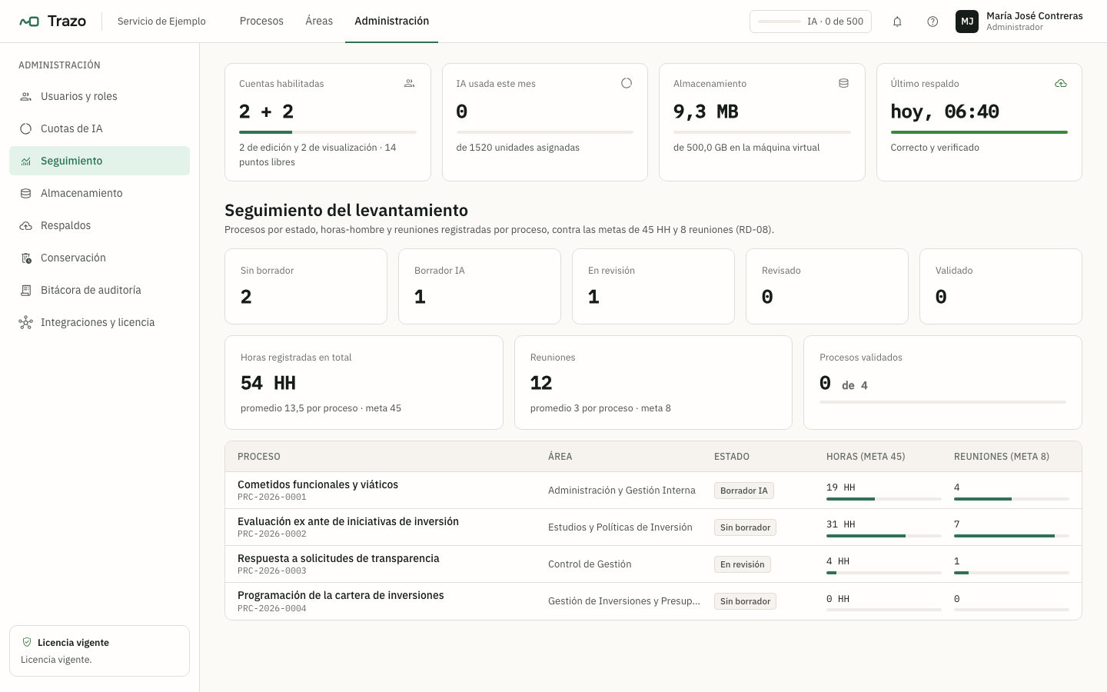1107x692 pixels.
Task: Open Respuesta a solicitudes de transparencia row
Action: click(653, 564)
